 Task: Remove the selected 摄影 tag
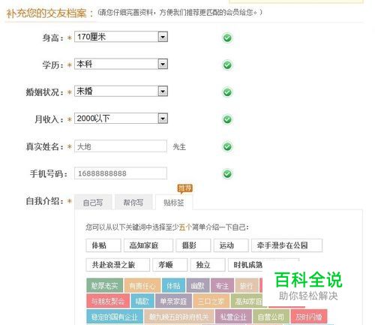tap(193, 245)
